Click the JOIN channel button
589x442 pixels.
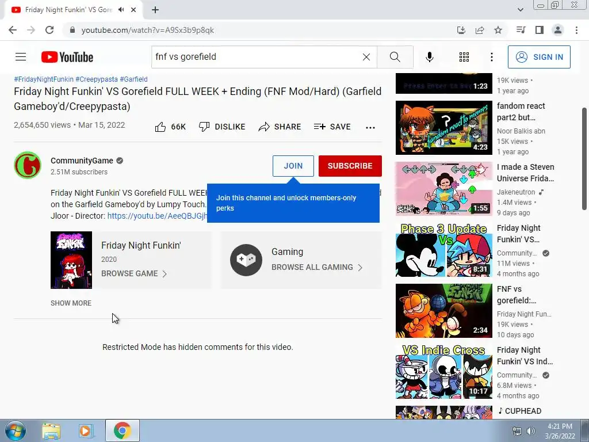pyautogui.click(x=293, y=166)
